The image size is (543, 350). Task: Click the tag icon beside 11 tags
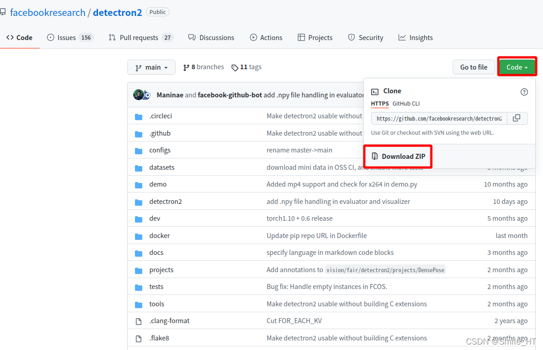click(235, 68)
